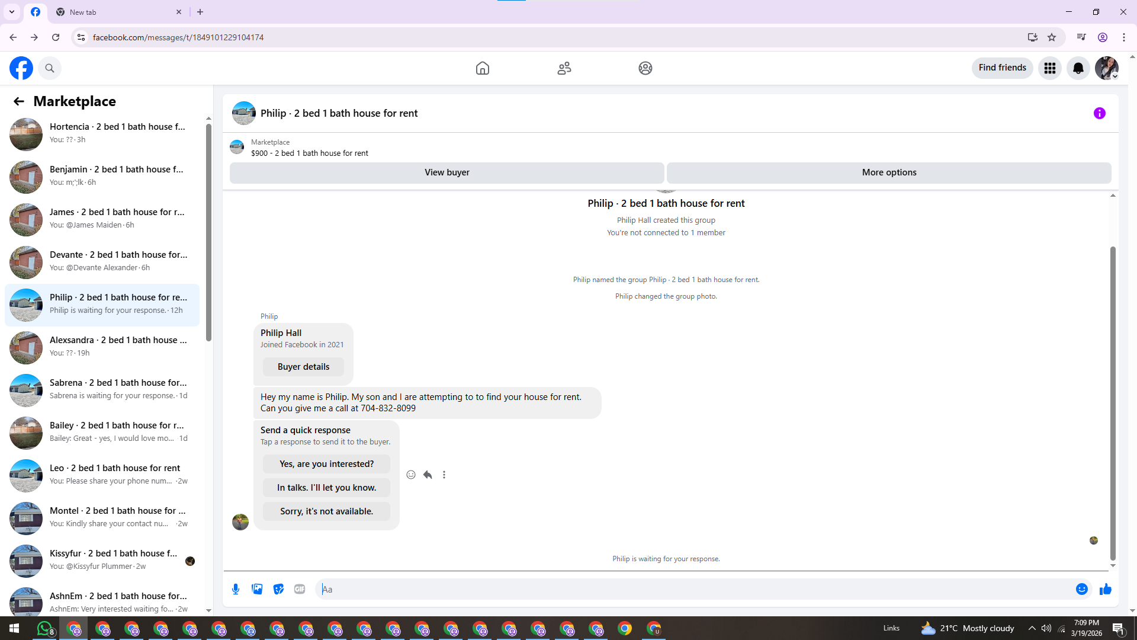Send "Sorry, it's not available." quick response

[326, 511]
